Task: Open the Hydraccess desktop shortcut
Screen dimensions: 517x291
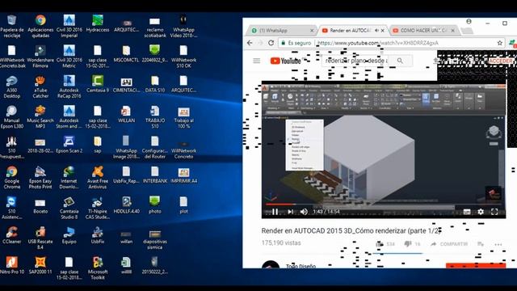Action: (x=98, y=23)
